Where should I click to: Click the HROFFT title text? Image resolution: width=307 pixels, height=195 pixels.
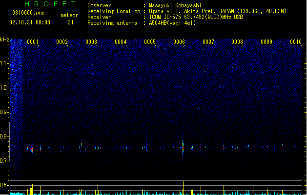50,4
